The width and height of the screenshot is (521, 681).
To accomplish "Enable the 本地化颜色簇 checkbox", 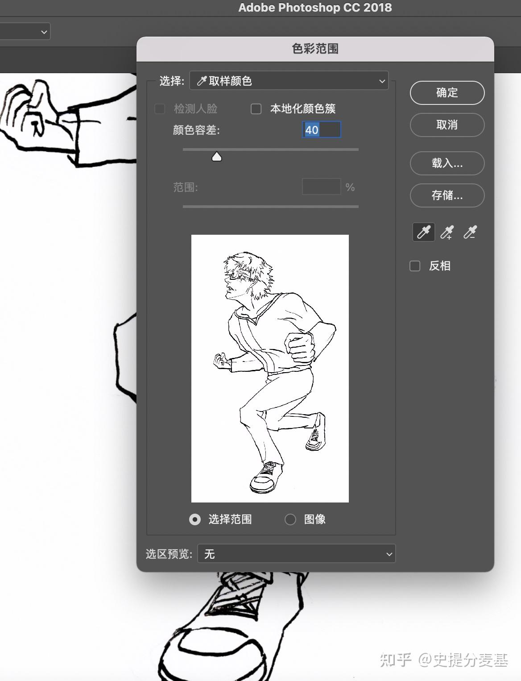I will [256, 109].
